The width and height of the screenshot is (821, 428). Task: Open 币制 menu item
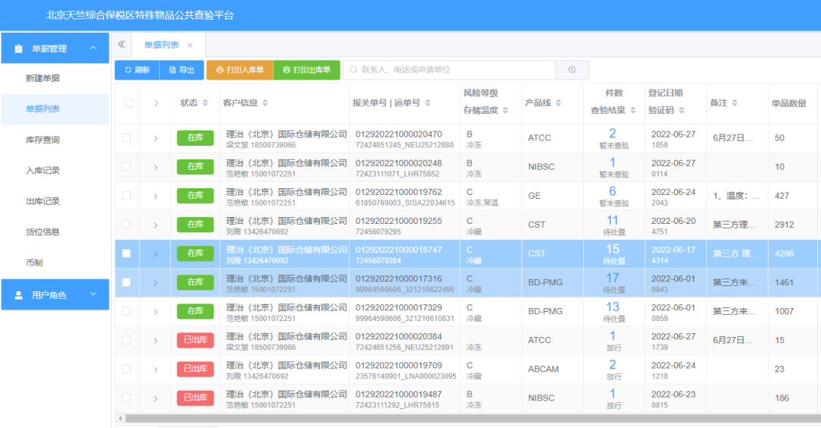[x=55, y=263]
